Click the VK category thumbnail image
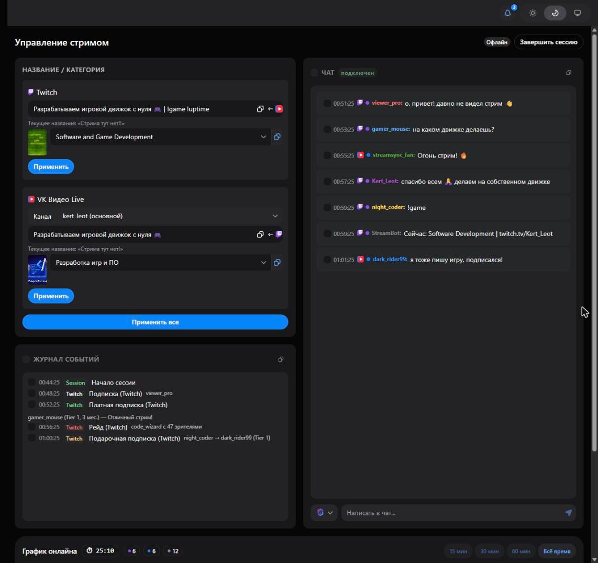The width and height of the screenshot is (598, 563). (x=37, y=269)
